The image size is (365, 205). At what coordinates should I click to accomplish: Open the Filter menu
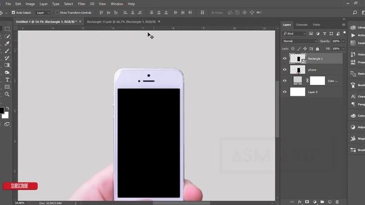tap(82, 4)
